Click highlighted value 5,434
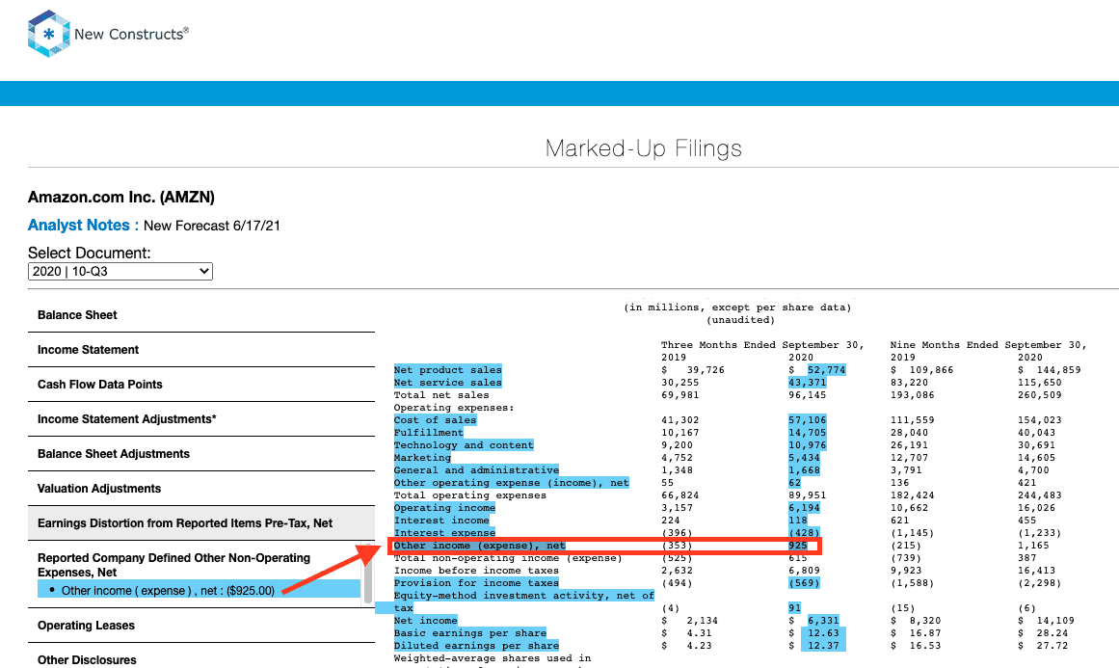 click(x=804, y=458)
